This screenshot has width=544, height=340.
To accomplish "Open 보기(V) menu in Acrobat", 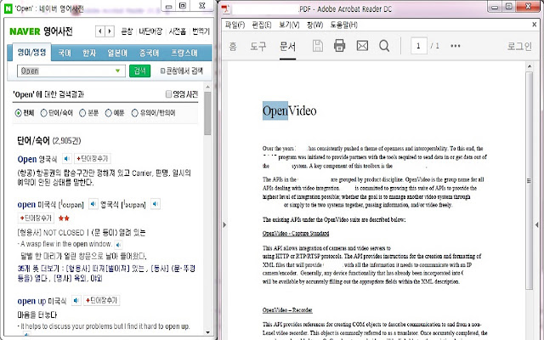I will pos(289,25).
